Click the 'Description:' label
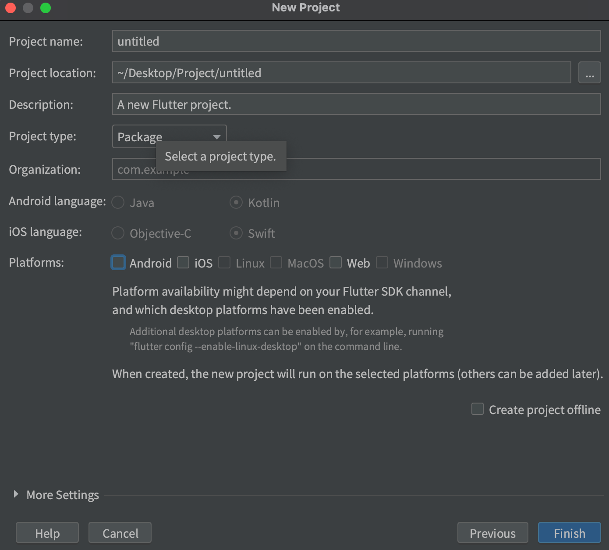This screenshot has height=550, width=609. tap(41, 105)
